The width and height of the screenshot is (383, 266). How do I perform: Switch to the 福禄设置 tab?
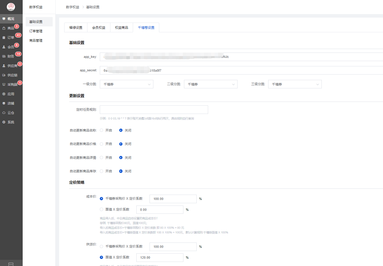76,28
